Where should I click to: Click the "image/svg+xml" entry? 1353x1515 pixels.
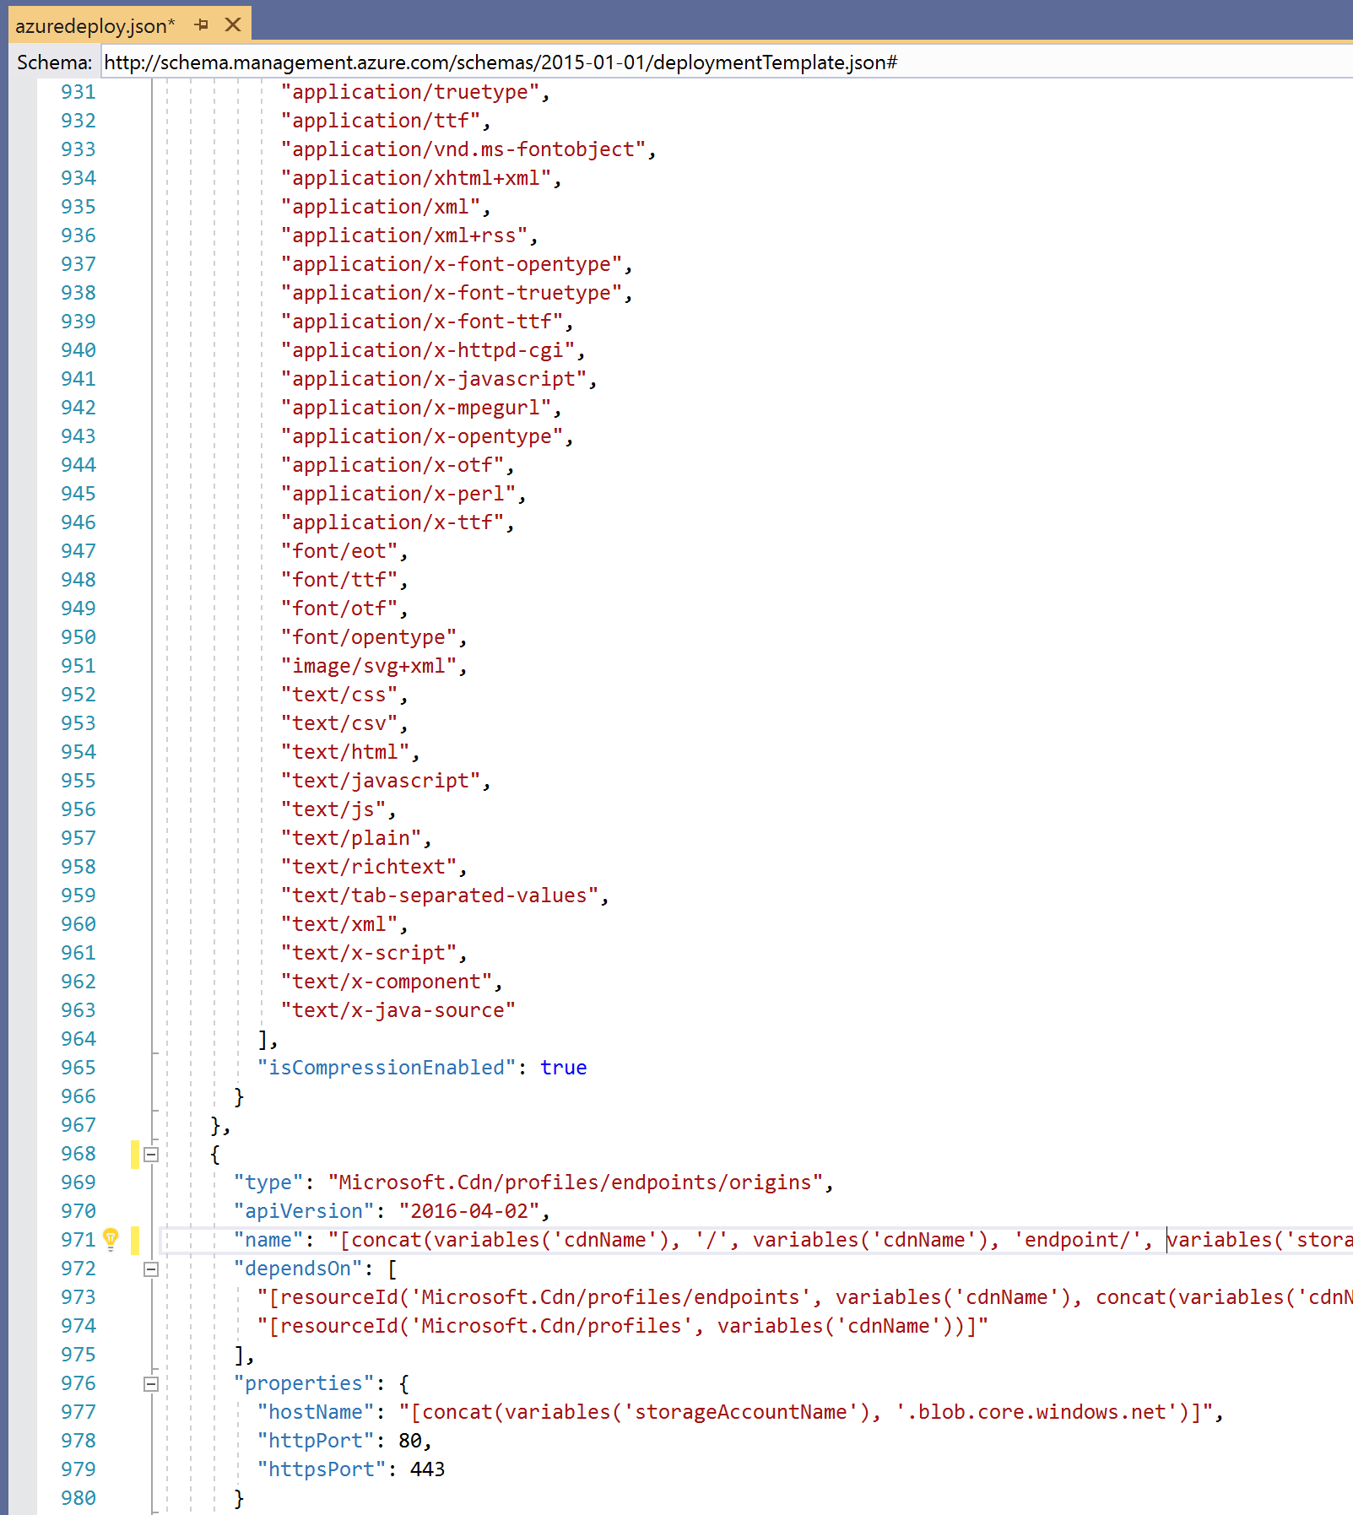point(369,666)
